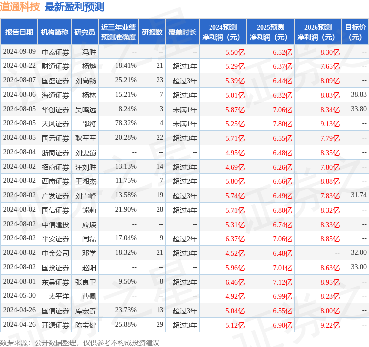Screen dimensions: 369x347
Task: Click the 中金公司 institution cell
Action: pyautogui.click(x=55, y=253)
